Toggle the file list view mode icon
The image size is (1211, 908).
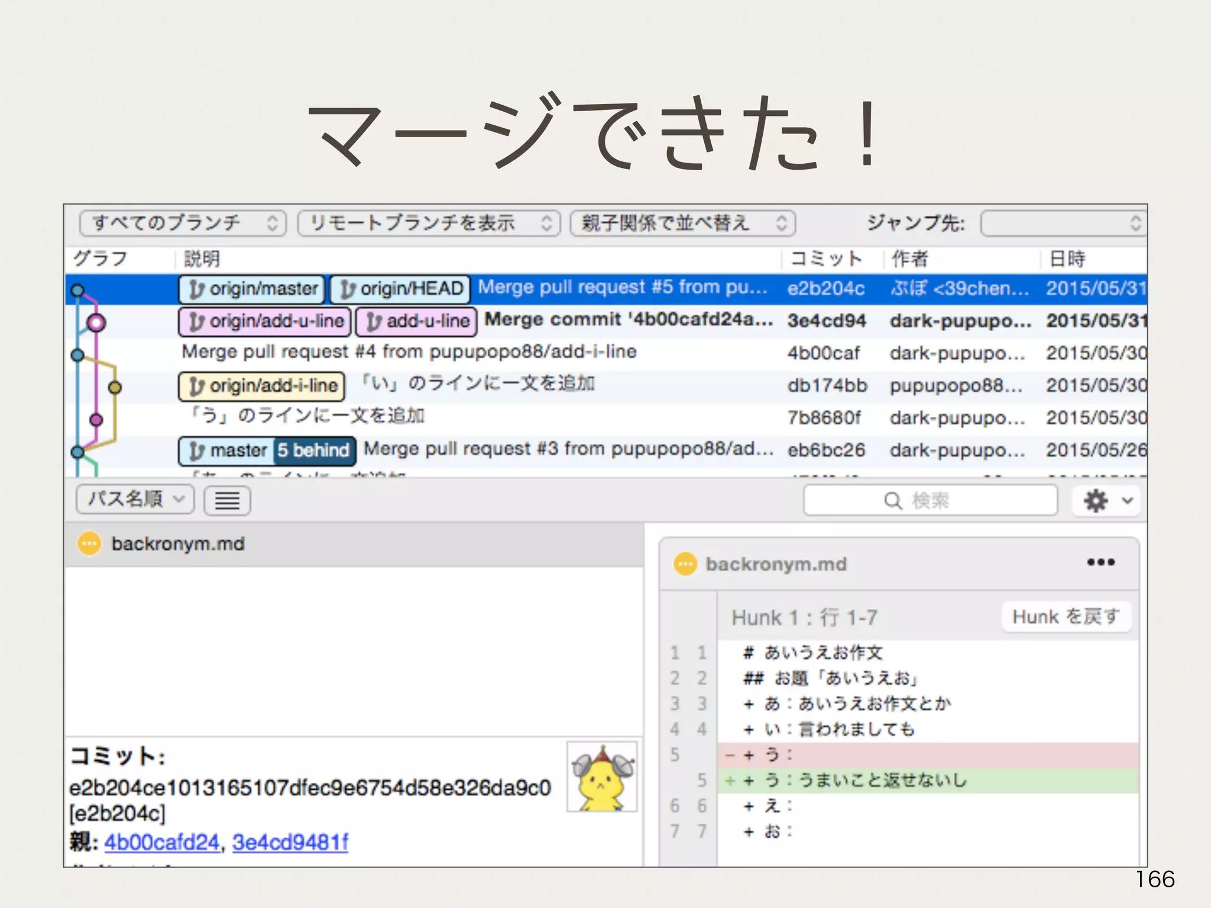227,501
